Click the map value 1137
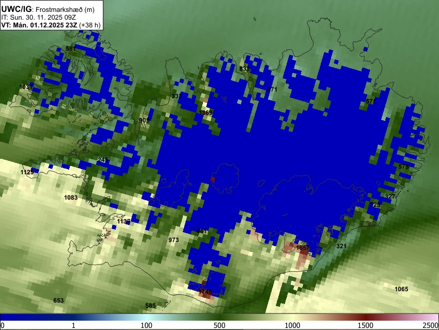 coord(124,221)
